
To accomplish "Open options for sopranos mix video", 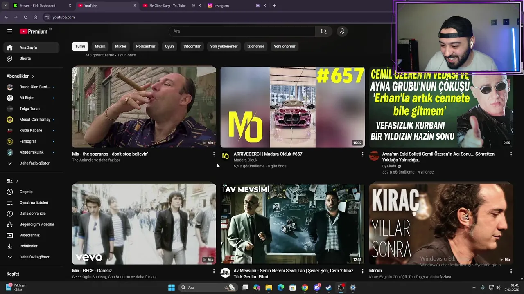I will click(214, 154).
